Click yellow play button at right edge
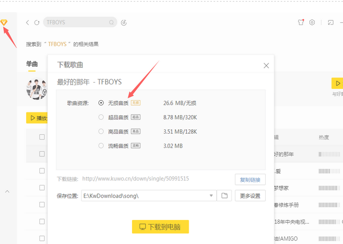Image resolution: width=343 pixels, height=244 pixels. coord(337,83)
